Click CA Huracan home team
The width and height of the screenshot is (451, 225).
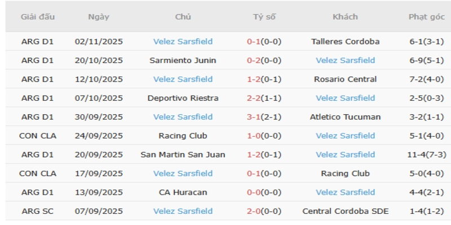pos(183,192)
